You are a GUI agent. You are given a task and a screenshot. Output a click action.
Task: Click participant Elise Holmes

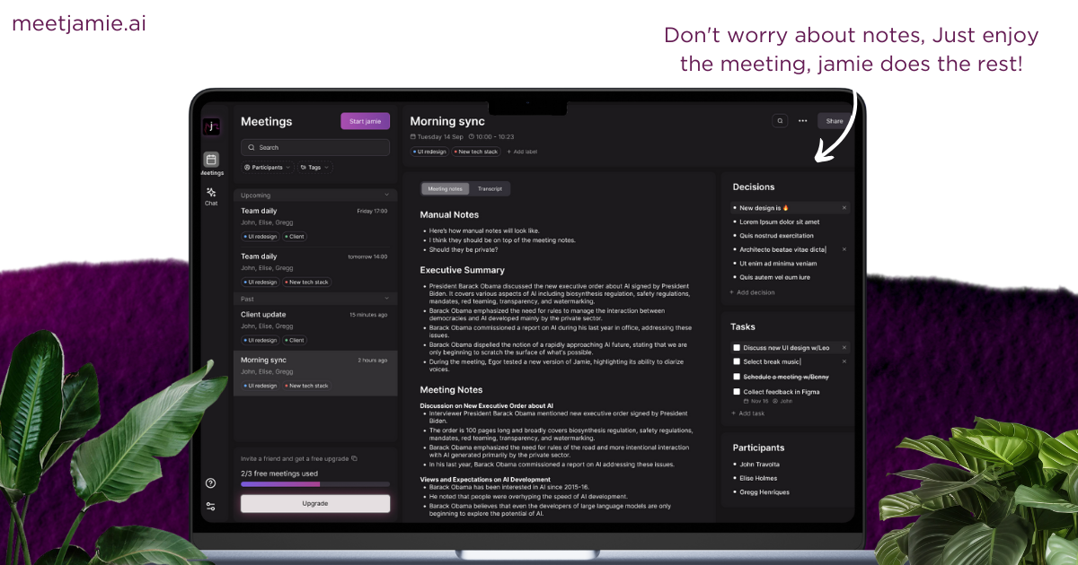point(758,478)
